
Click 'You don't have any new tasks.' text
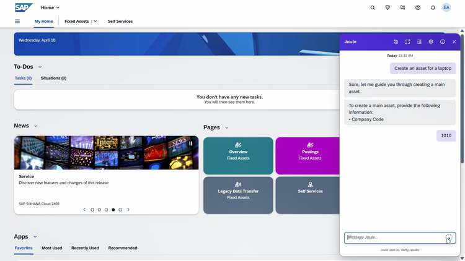pos(229,96)
